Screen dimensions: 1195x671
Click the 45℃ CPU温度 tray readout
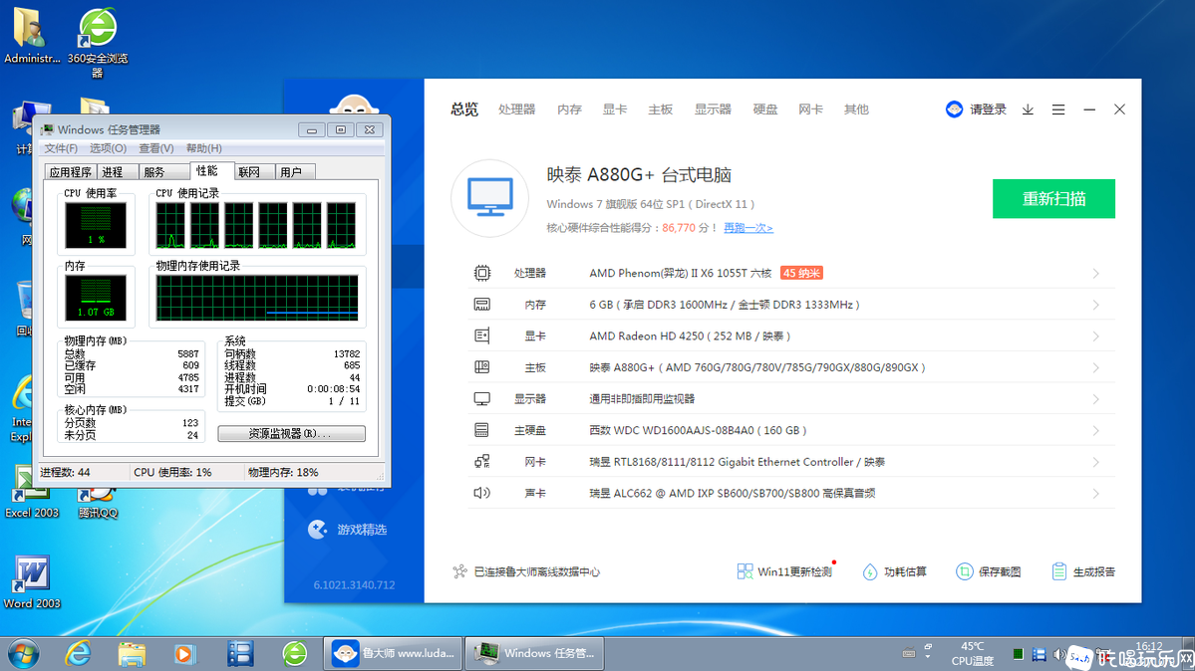973,653
